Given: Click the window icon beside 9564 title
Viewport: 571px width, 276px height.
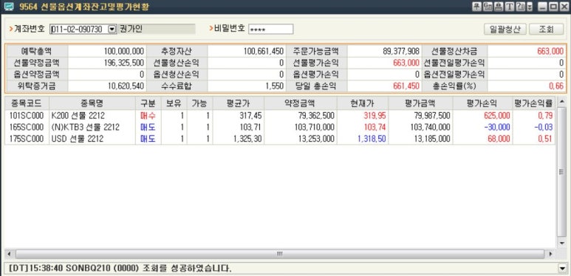Looking at the screenshot, I should click(9, 7).
